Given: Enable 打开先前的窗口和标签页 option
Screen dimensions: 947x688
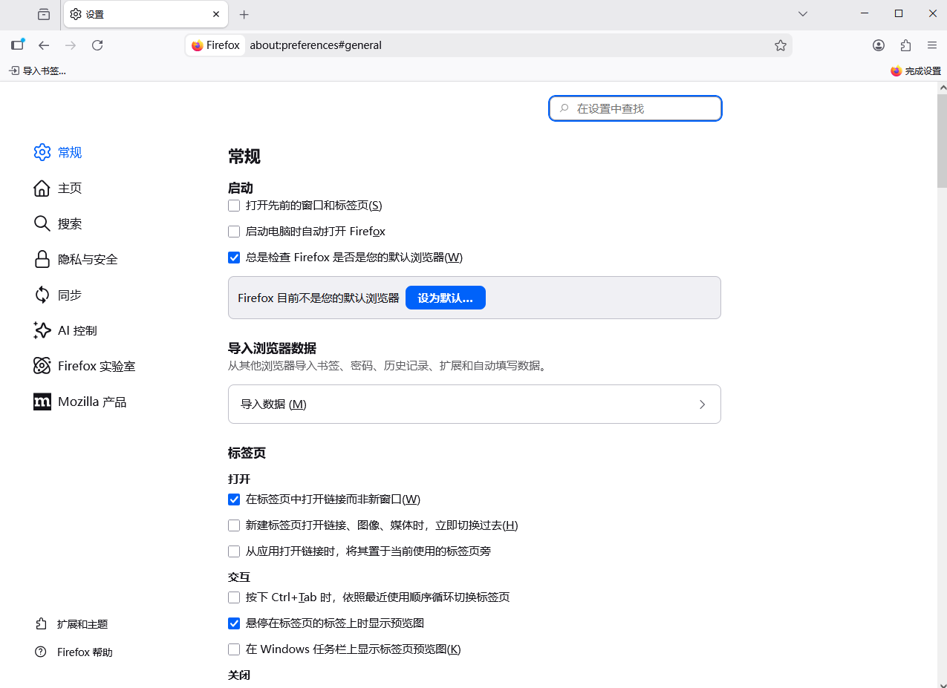Looking at the screenshot, I should tap(234, 206).
